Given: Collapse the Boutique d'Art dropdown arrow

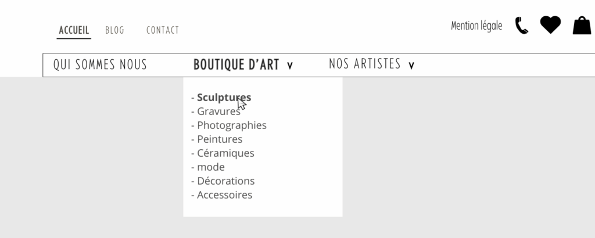Looking at the screenshot, I should [290, 66].
